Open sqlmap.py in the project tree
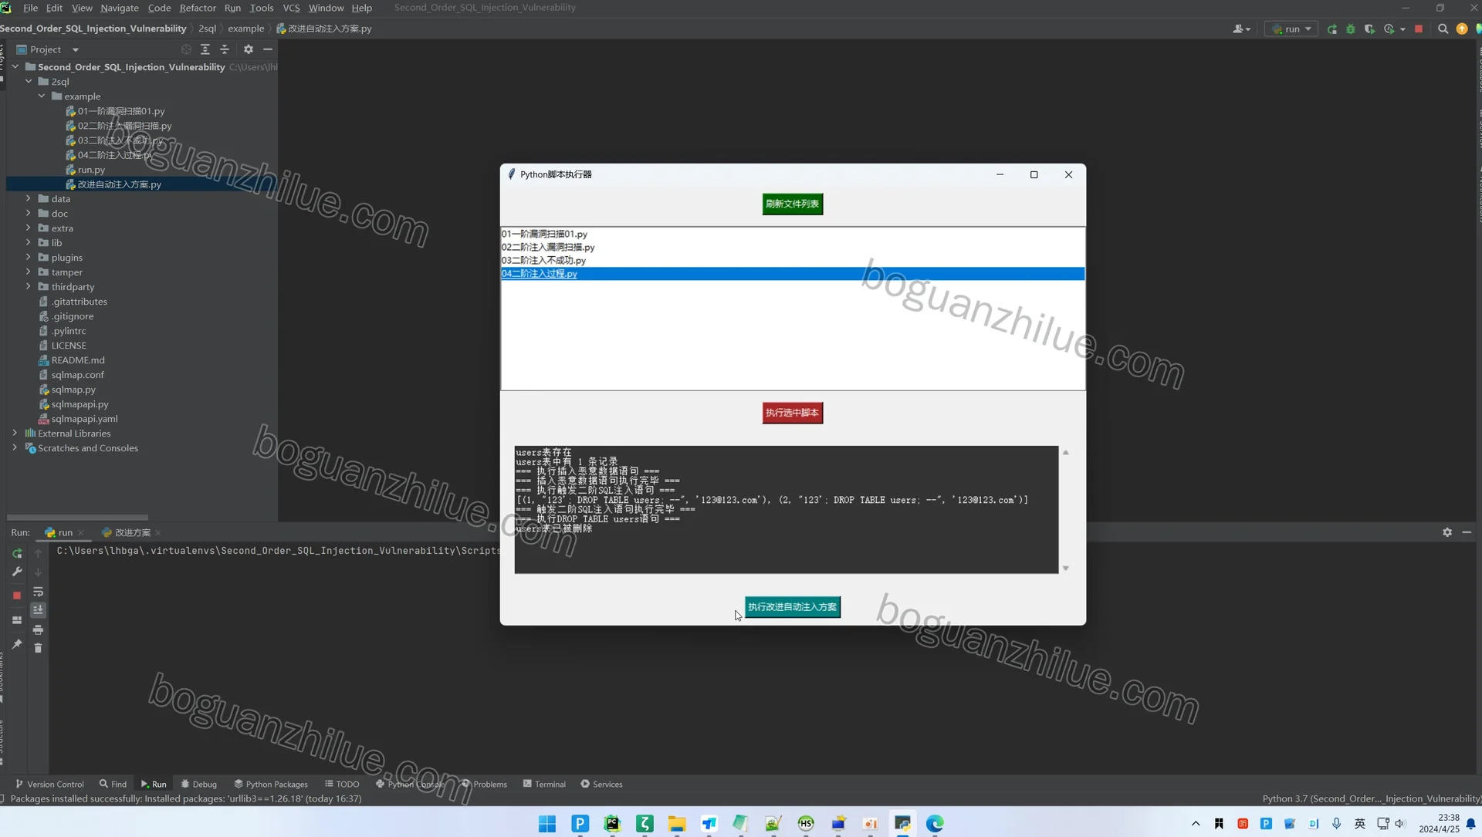The image size is (1482, 837). click(73, 390)
